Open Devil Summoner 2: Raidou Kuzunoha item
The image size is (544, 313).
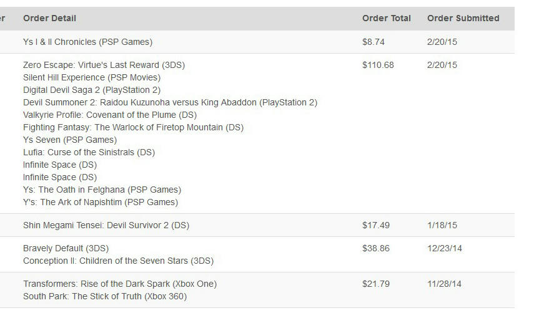click(x=170, y=103)
